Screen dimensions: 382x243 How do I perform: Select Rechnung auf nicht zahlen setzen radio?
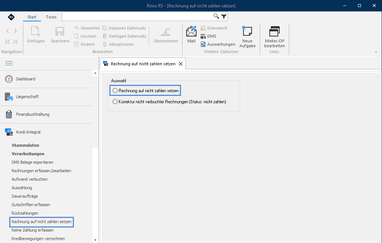click(115, 91)
